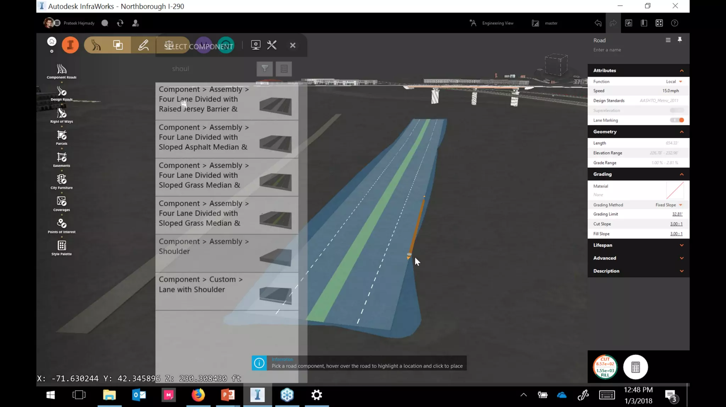Open the master proposal selector
This screenshot has height=407, width=726.
coord(545,23)
